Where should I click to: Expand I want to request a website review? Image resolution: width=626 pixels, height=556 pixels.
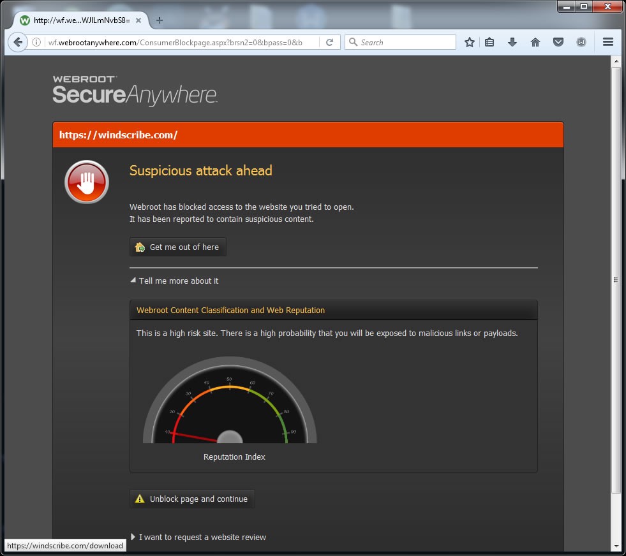[198, 538]
